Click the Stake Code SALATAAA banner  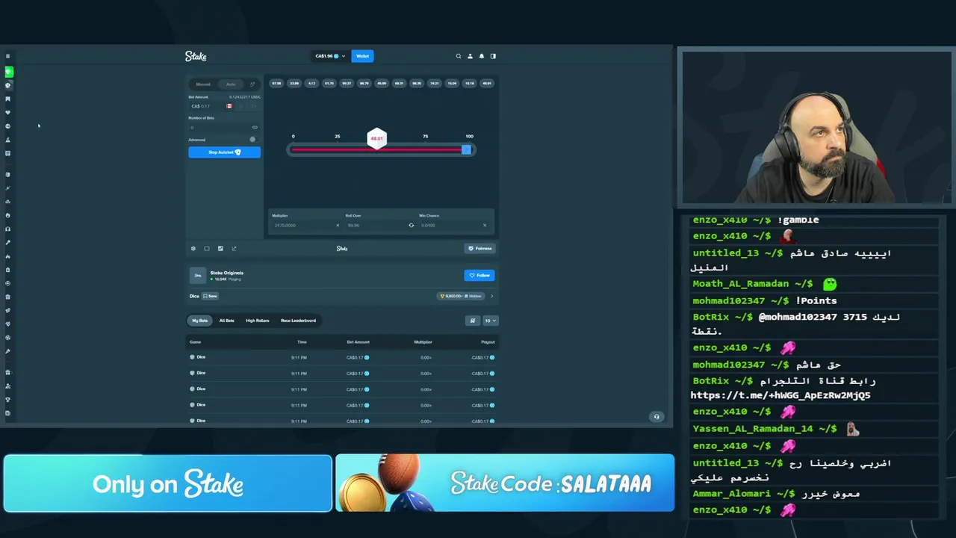coord(505,483)
